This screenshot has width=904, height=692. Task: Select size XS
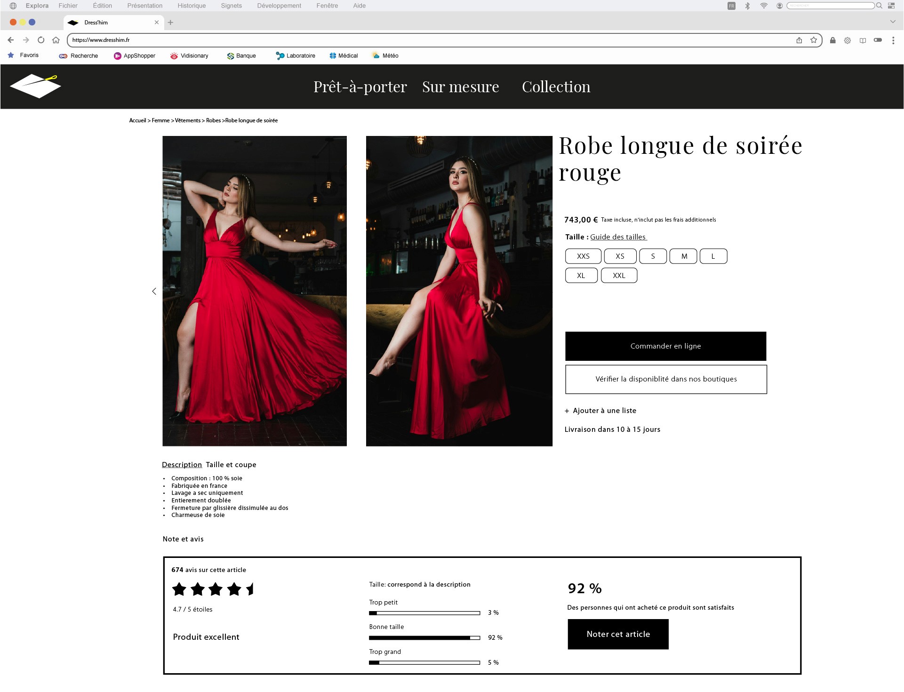point(620,256)
